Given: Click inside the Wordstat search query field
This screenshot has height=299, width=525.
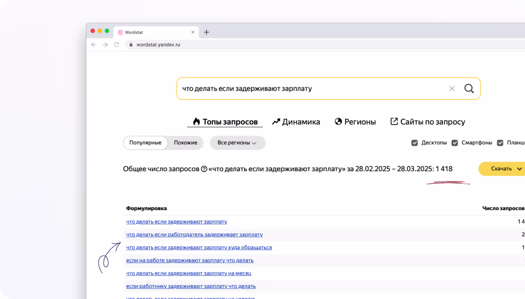Looking at the screenshot, I should coord(306,89).
